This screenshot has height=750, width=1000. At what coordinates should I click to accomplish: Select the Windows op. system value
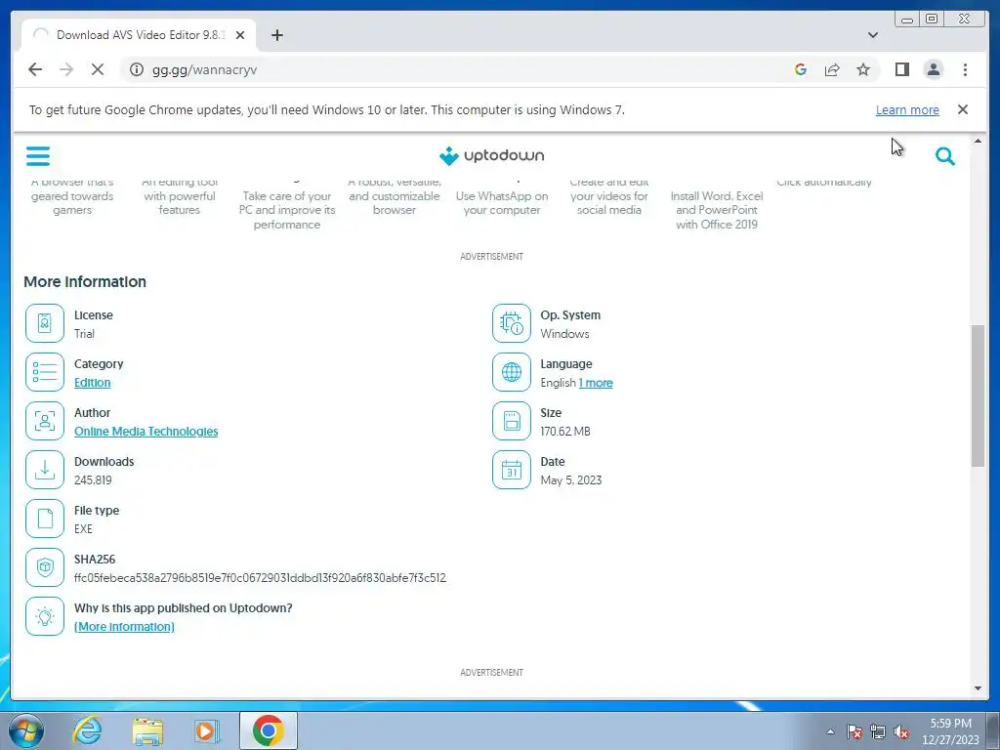coord(564,334)
